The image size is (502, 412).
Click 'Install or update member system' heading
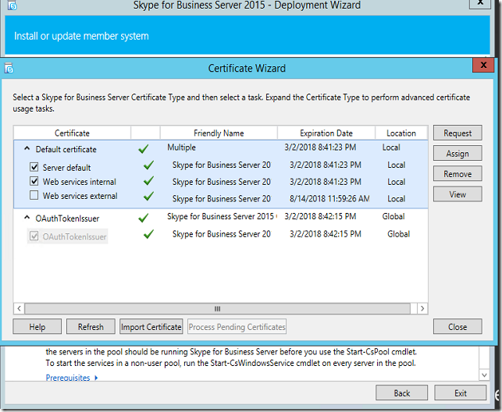(x=81, y=36)
